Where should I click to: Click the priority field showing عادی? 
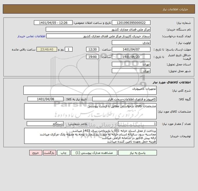click(131, 43)
